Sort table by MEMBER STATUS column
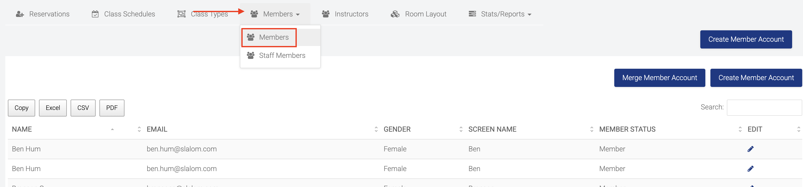Image resolution: width=803 pixels, height=187 pixels. pos(627,129)
